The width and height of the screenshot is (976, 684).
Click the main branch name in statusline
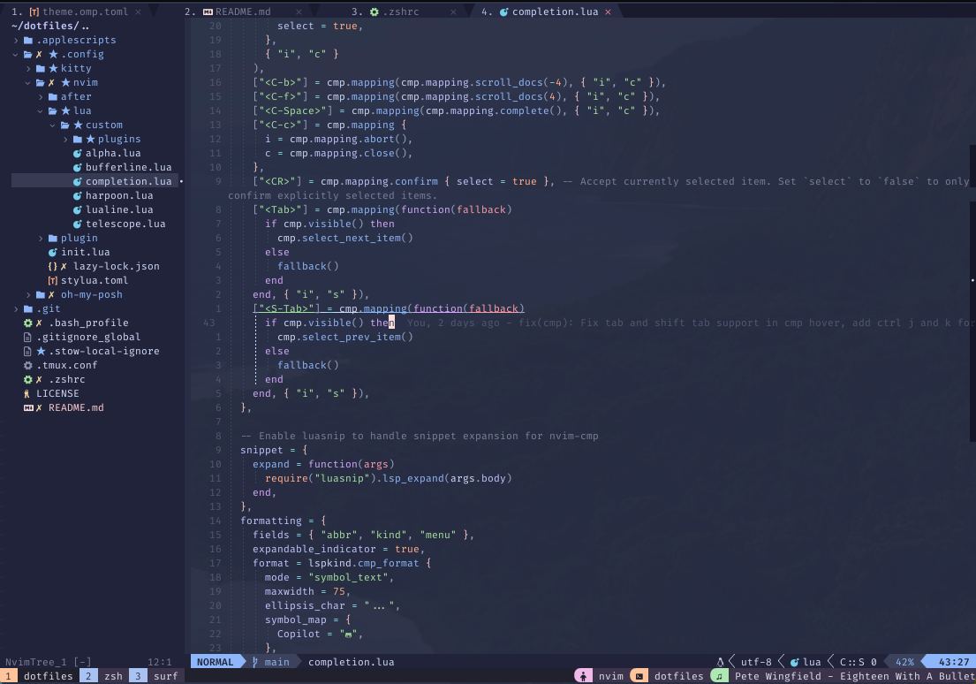pos(276,662)
